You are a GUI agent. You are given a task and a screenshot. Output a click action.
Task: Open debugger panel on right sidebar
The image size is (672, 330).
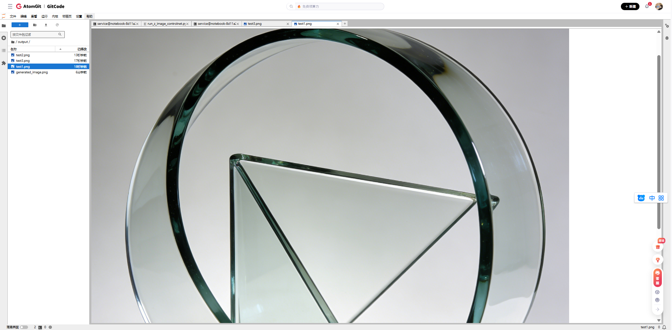[x=667, y=38]
